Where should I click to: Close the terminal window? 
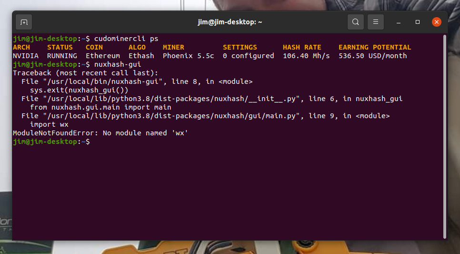click(x=437, y=22)
